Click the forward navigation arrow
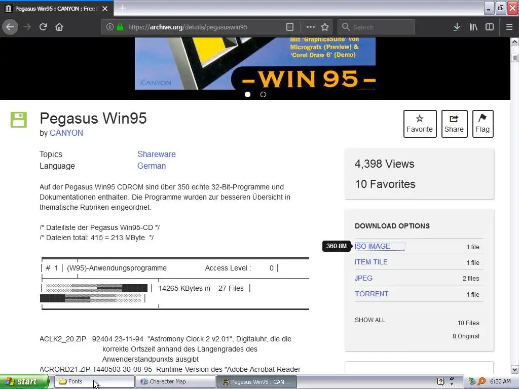The width and height of the screenshot is (519, 389). tap(27, 27)
